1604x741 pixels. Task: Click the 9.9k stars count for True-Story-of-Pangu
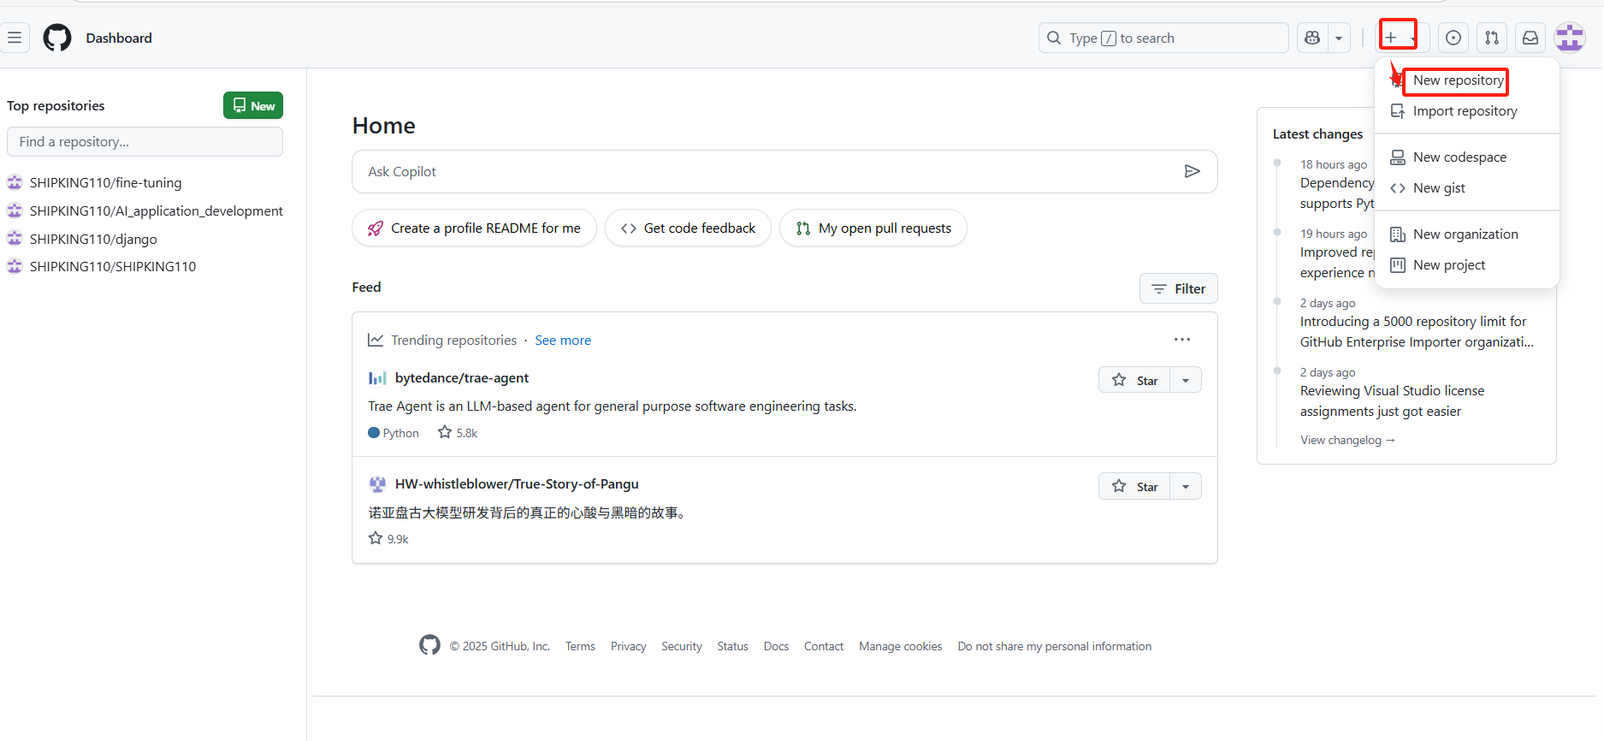(x=388, y=539)
